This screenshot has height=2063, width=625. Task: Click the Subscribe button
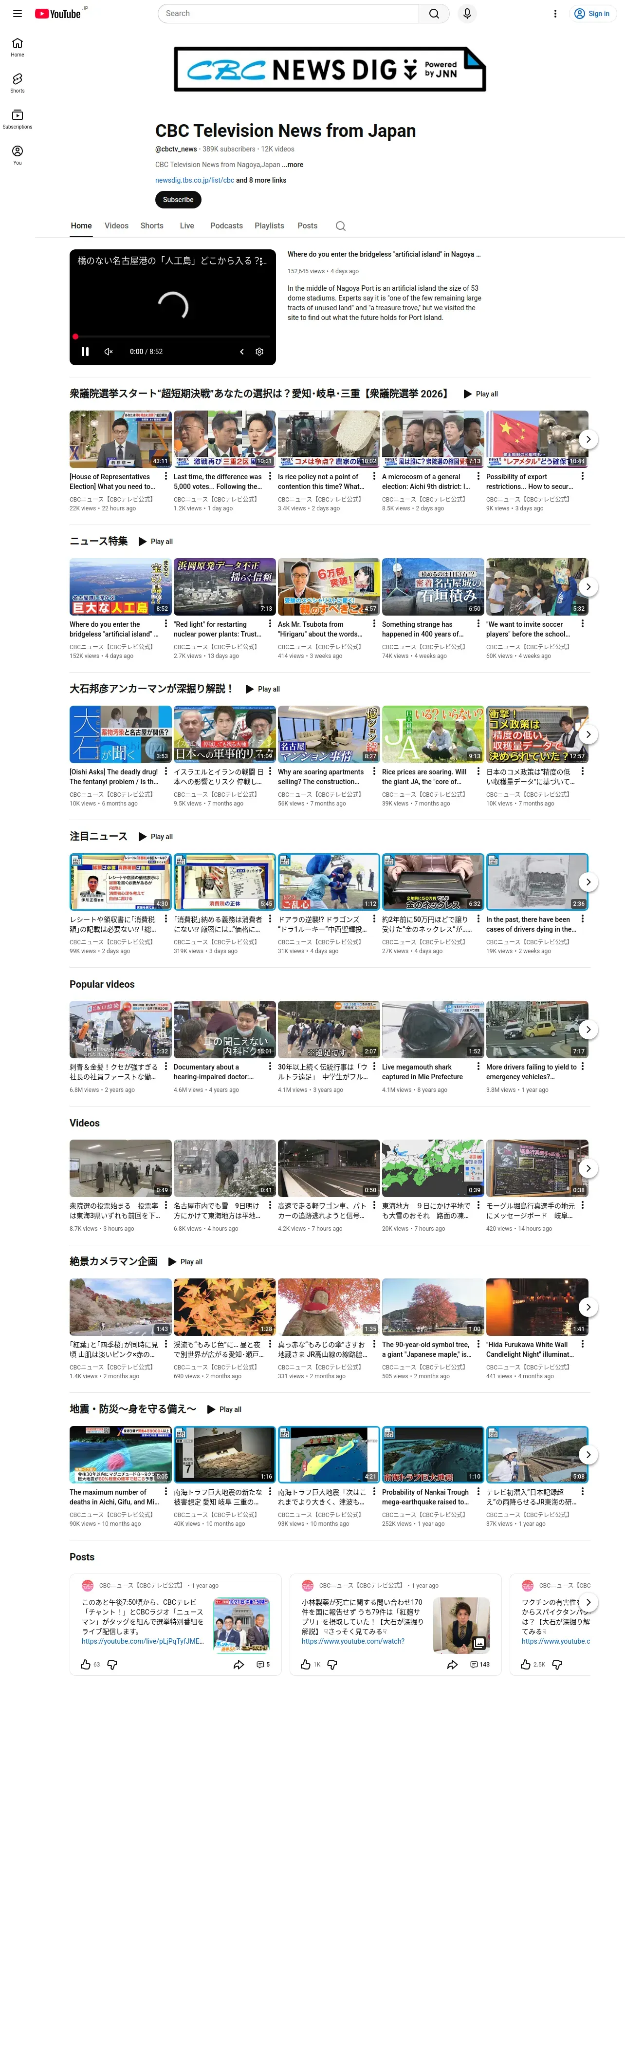(x=178, y=199)
